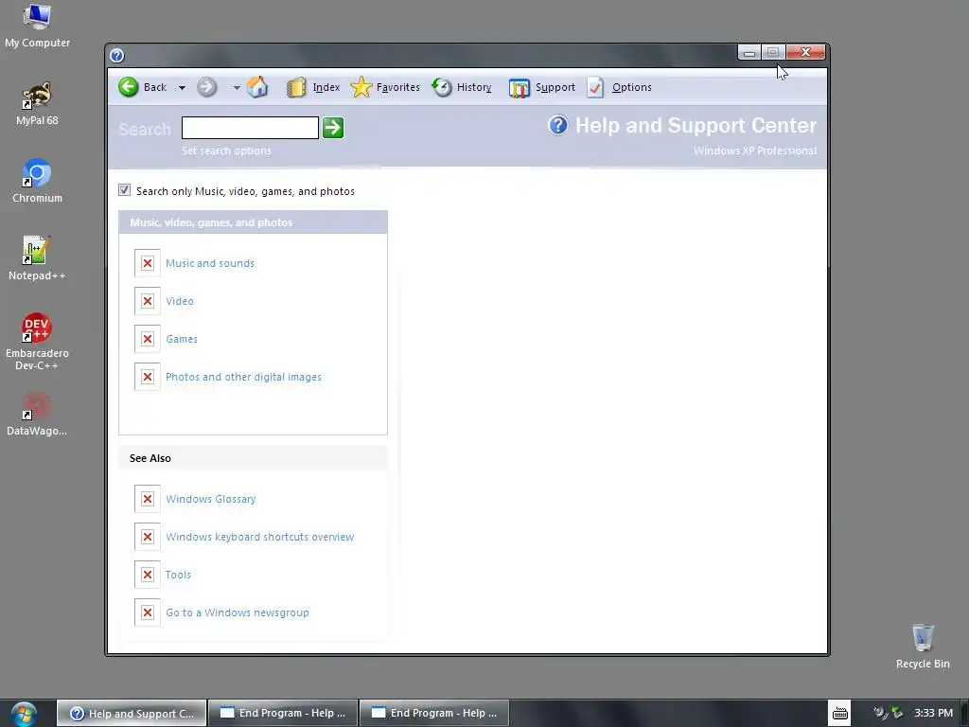969x727 pixels.
Task: Click broken image icon beside Photos
Action: click(147, 377)
